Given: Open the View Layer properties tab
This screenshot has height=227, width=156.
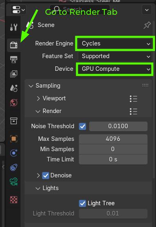Looking at the screenshot, I should pyautogui.click(x=14, y=74).
